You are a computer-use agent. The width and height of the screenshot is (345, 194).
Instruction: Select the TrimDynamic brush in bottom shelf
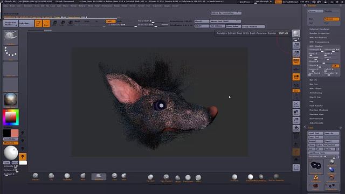pos(188,178)
